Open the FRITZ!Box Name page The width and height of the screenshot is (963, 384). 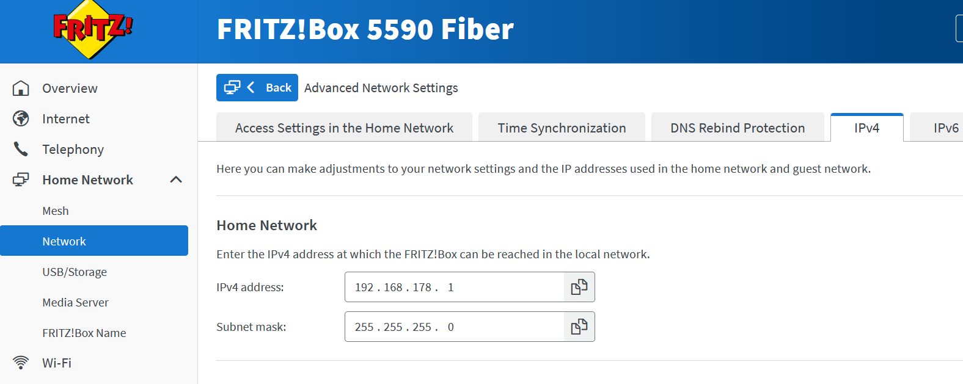[x=84, y=333]
